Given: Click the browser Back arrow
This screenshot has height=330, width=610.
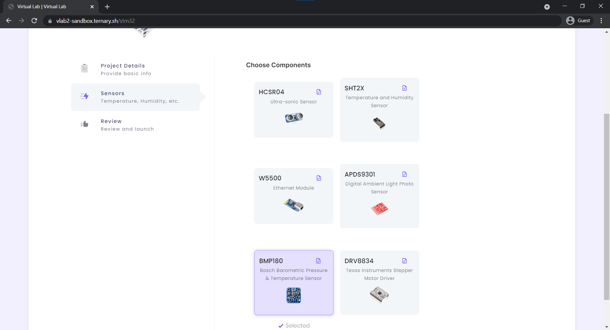Looking at the screenshot, I should point(9,21).
